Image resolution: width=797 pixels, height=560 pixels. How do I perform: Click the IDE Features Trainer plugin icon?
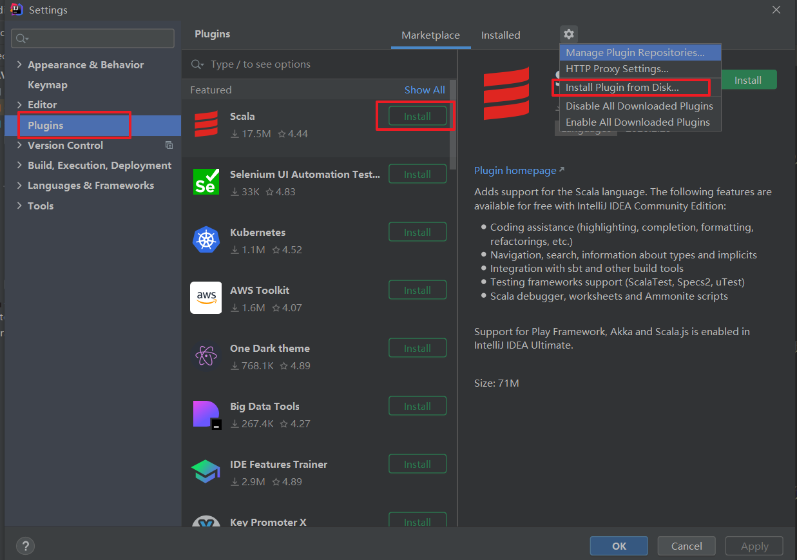pyautogui.click(x=206, y=472)
